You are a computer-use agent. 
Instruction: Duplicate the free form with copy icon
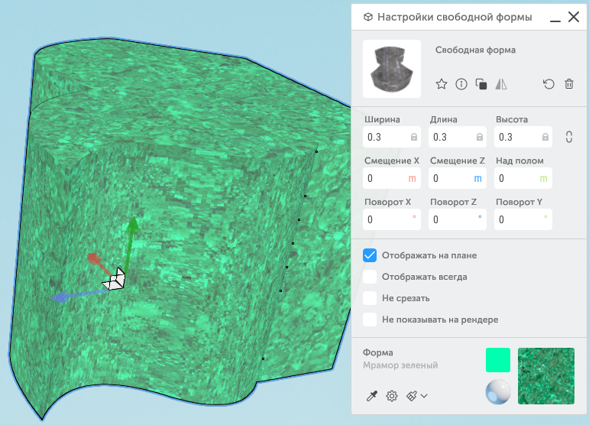(x=481, y=84)
